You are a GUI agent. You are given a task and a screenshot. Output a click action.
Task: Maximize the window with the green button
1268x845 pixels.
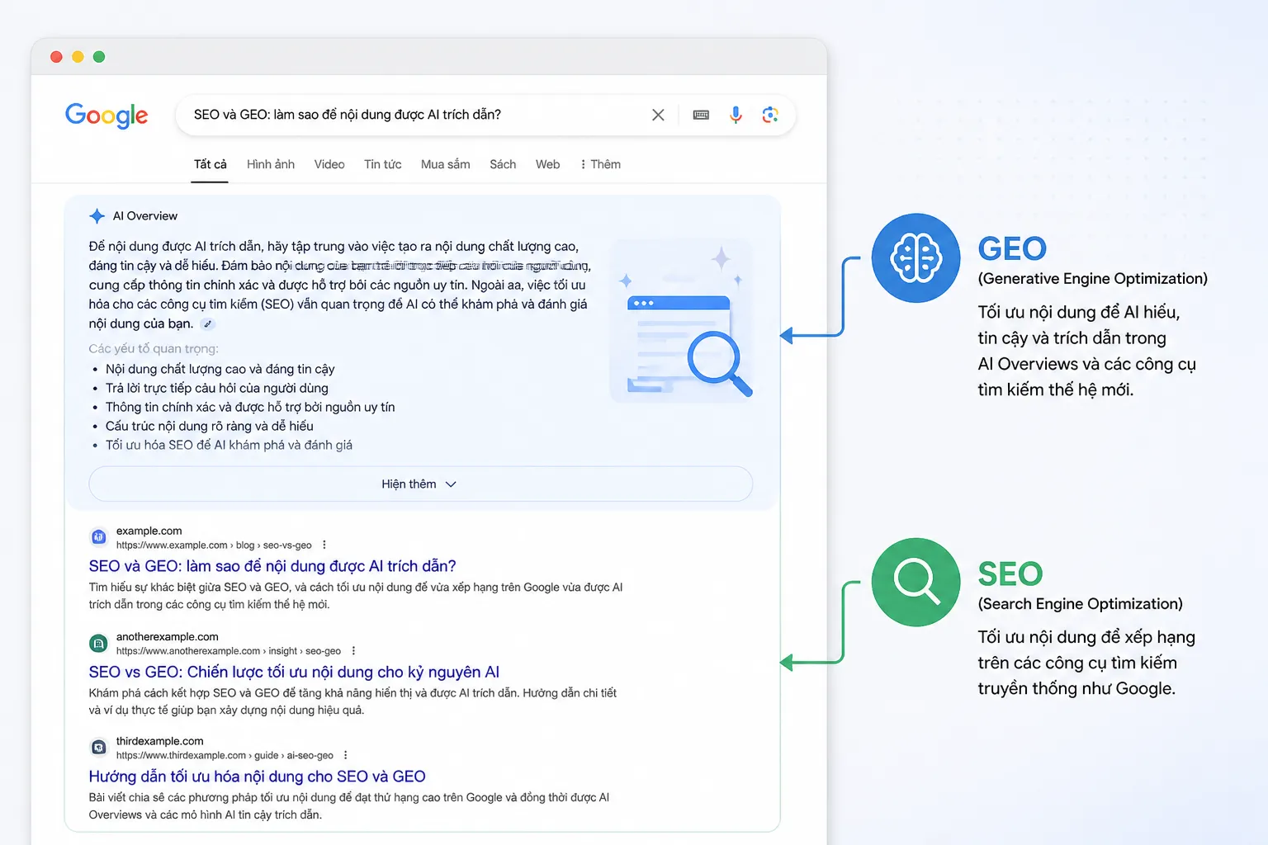click(x=99, y=57)
